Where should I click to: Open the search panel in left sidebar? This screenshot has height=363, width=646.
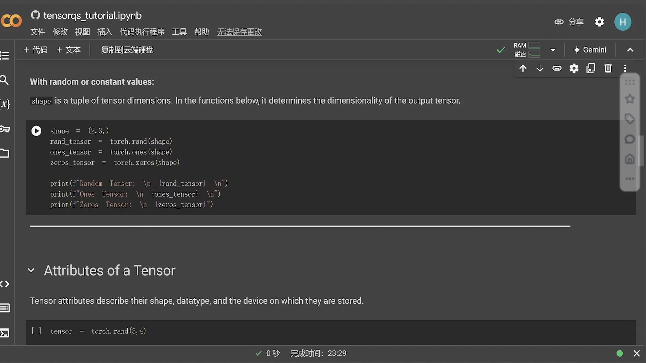(5, 80)
